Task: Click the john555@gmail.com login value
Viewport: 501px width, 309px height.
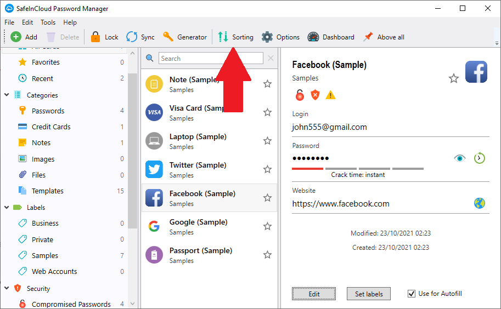Action: click(329, 127)
